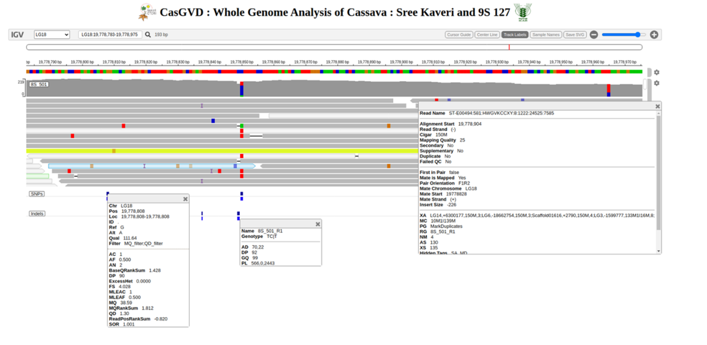The image size is (707, 345).
Task: Disable the Track Labels option
Action: (515, 35)
